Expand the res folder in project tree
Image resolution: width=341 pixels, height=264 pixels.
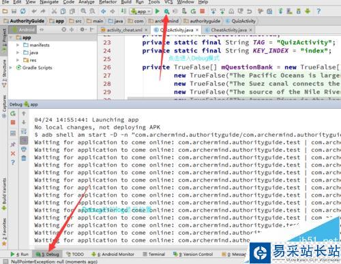pyautogui.click(x=18, y=60)
